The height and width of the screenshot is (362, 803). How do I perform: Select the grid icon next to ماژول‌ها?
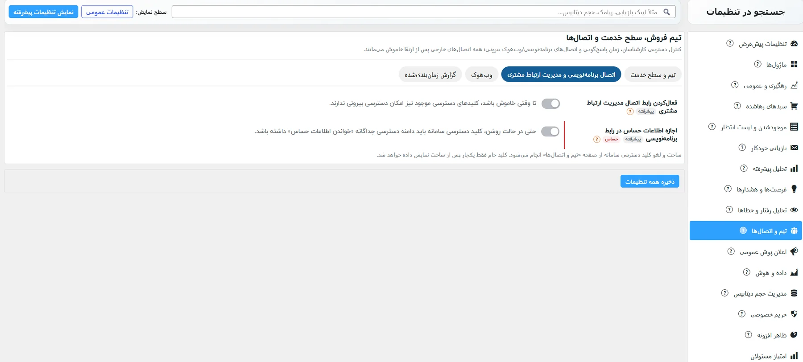[x=794, y=64]
